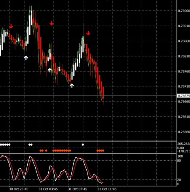Click the rightmost red sell arrow
The height and width of the screenshot is (192, 190).
(x=88, y=33)
